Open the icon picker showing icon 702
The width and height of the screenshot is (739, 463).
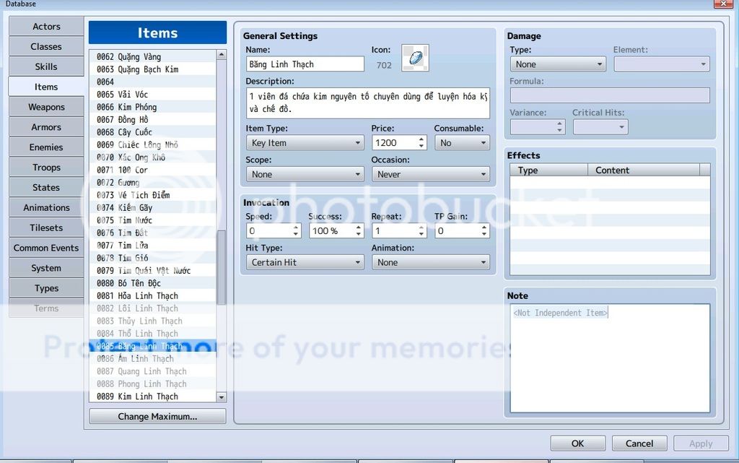point(415,58)
